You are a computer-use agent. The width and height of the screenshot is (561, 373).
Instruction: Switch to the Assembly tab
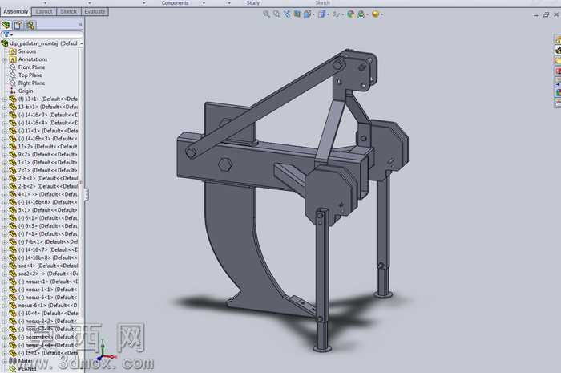[15, 11]
